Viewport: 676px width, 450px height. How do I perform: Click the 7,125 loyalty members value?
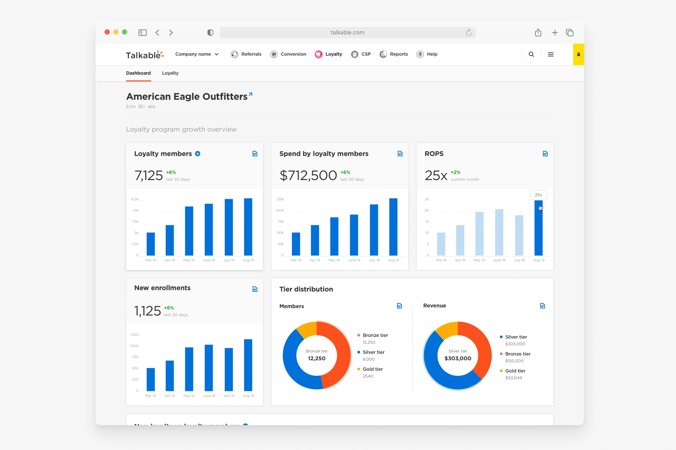148,175
